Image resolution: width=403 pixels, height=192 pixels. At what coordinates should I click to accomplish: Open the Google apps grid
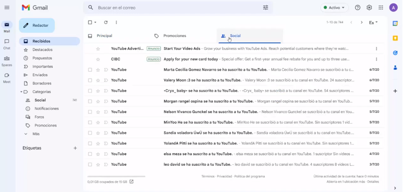coord(381,8)
